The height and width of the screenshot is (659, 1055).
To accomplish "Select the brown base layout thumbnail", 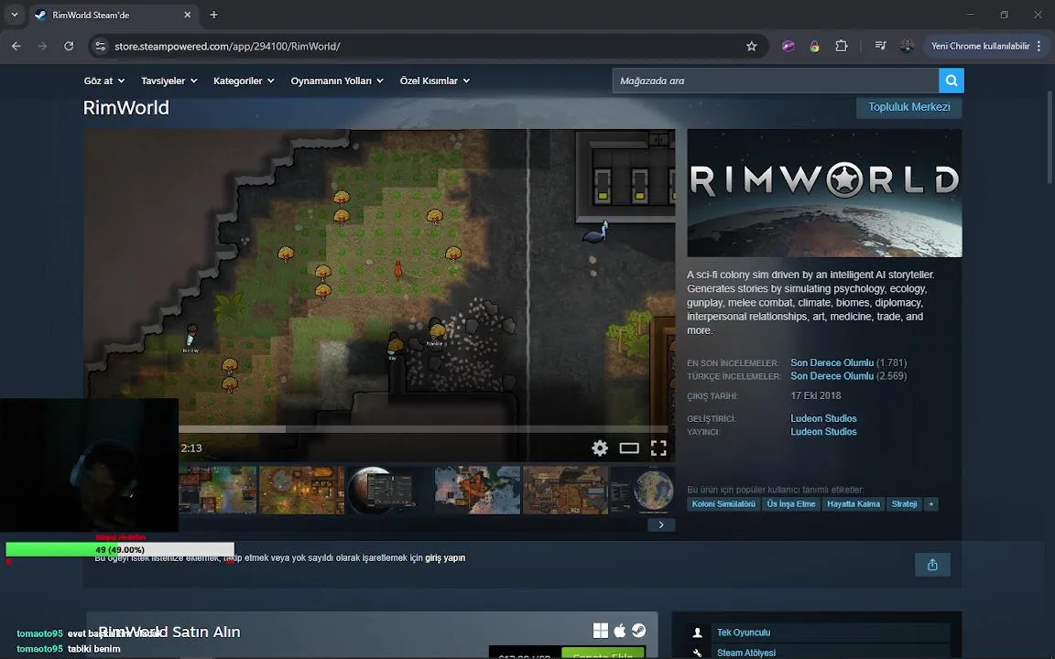I will tap(566, 491).
